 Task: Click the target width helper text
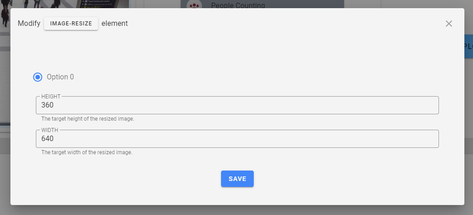87,152
